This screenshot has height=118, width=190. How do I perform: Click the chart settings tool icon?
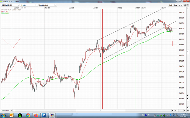click(185, 5)
